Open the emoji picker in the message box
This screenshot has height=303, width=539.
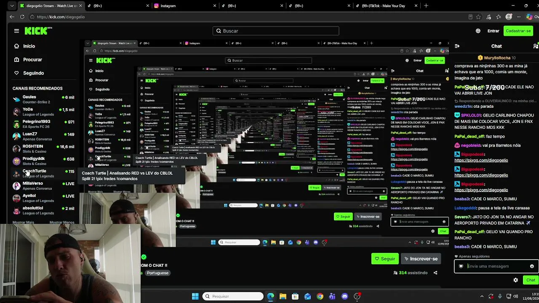coord(532,266)
